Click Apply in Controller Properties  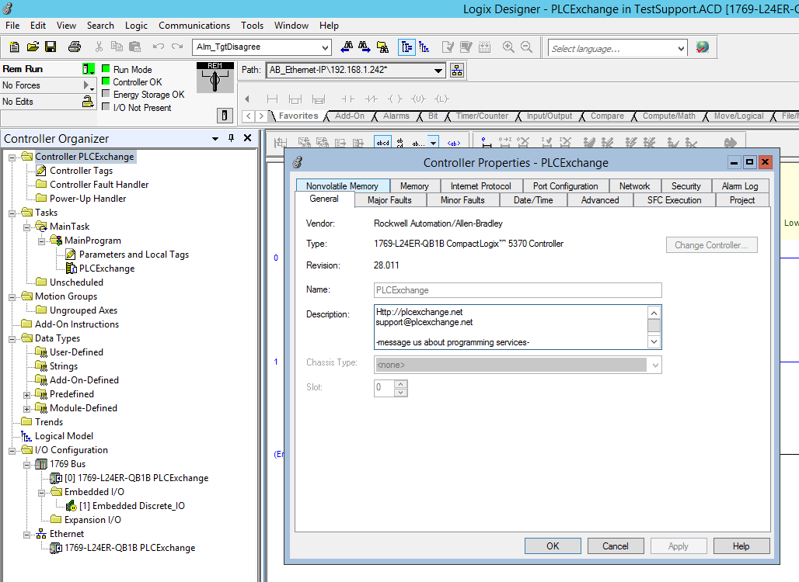click(x=678, y=546)
